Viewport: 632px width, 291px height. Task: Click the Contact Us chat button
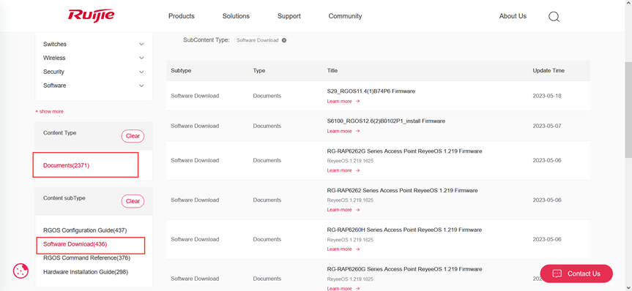(x=576, y=273)
